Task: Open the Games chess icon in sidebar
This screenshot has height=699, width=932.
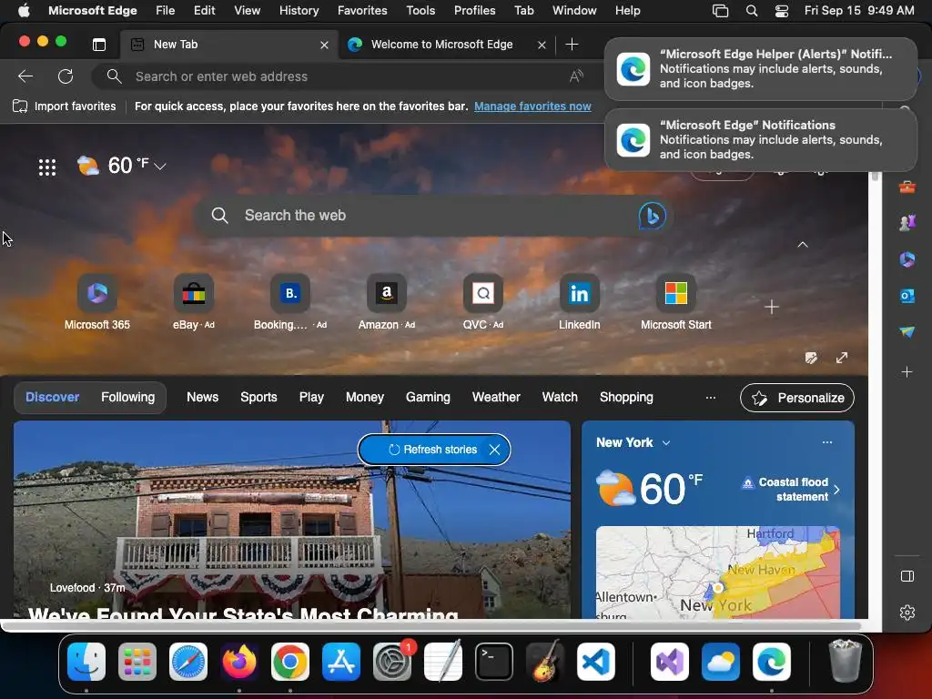Action: point(907,223)
